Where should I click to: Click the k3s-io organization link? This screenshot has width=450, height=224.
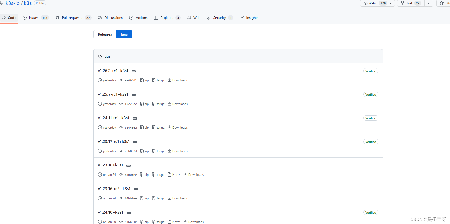click(x=13, y=3)
